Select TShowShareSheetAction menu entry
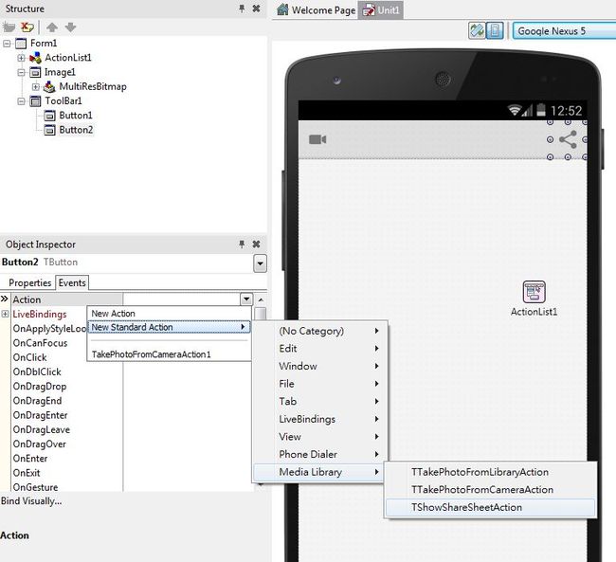Screen dimensions: 616x562 point(490,507)
